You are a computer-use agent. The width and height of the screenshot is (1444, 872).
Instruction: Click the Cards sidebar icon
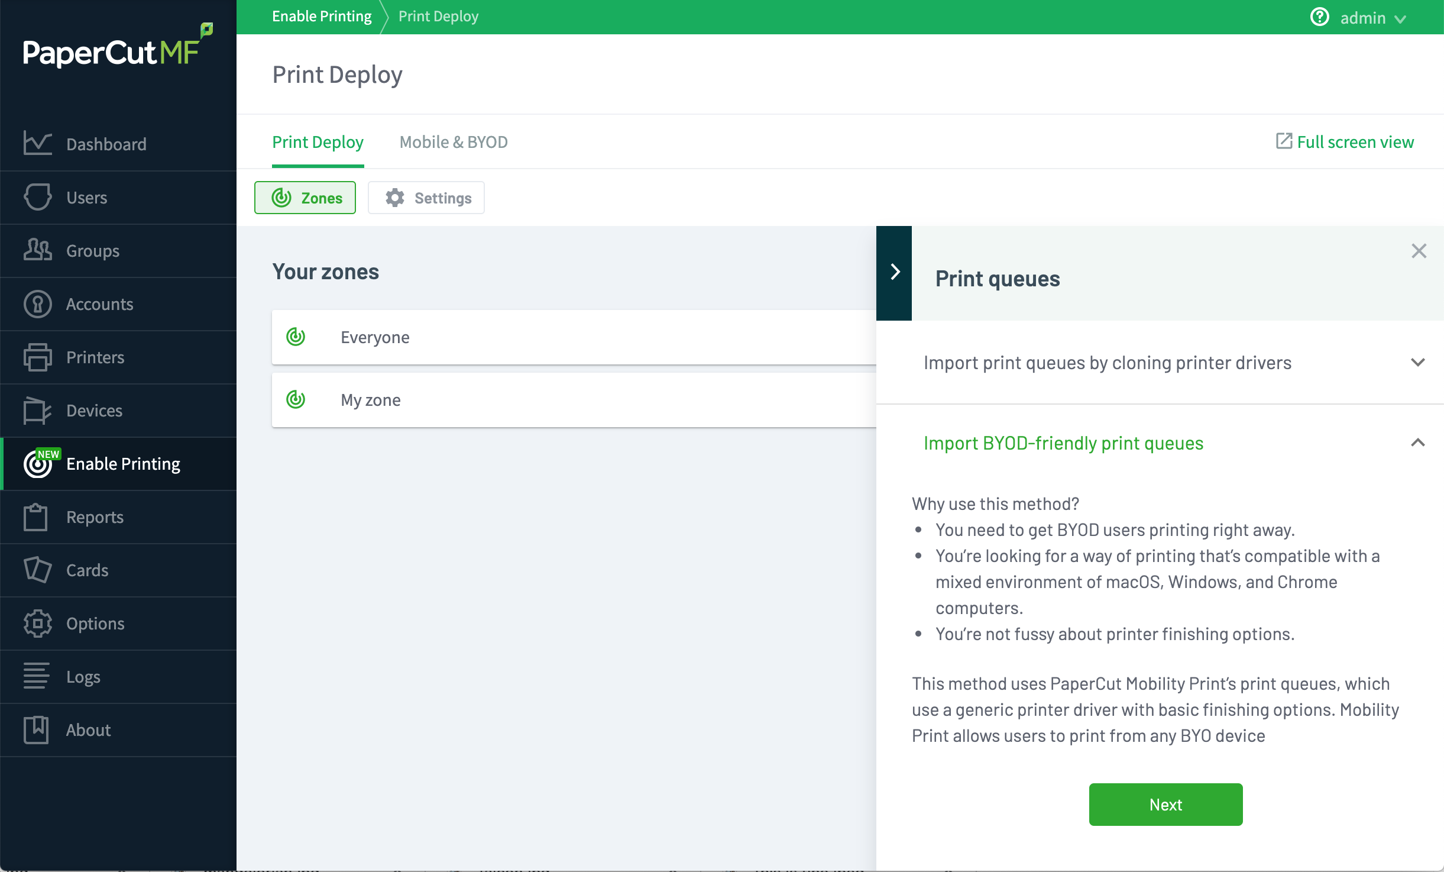click(38, 570)
